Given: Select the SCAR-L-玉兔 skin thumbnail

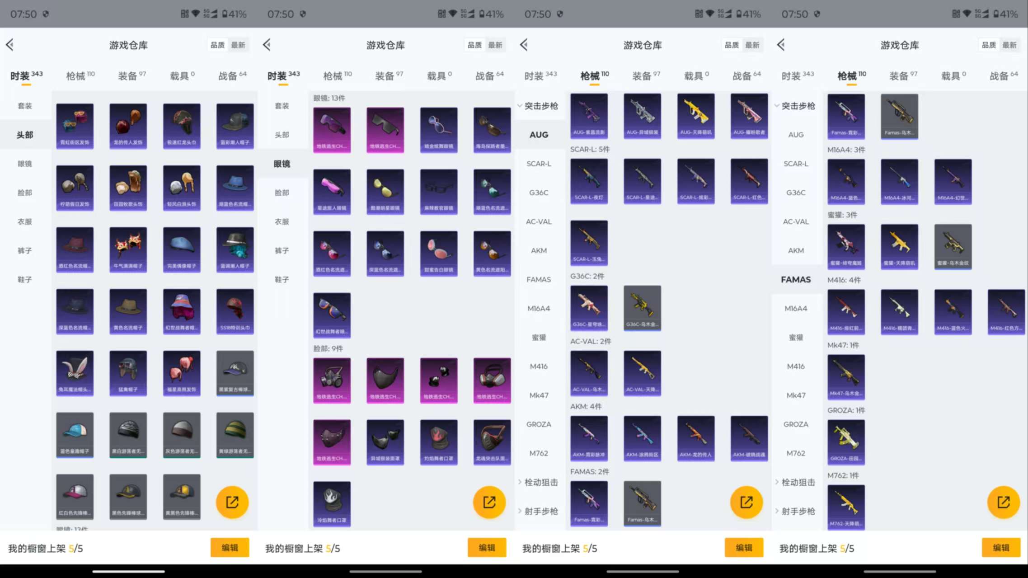Looking at the screenshot, I should click(x=589, y=243).
